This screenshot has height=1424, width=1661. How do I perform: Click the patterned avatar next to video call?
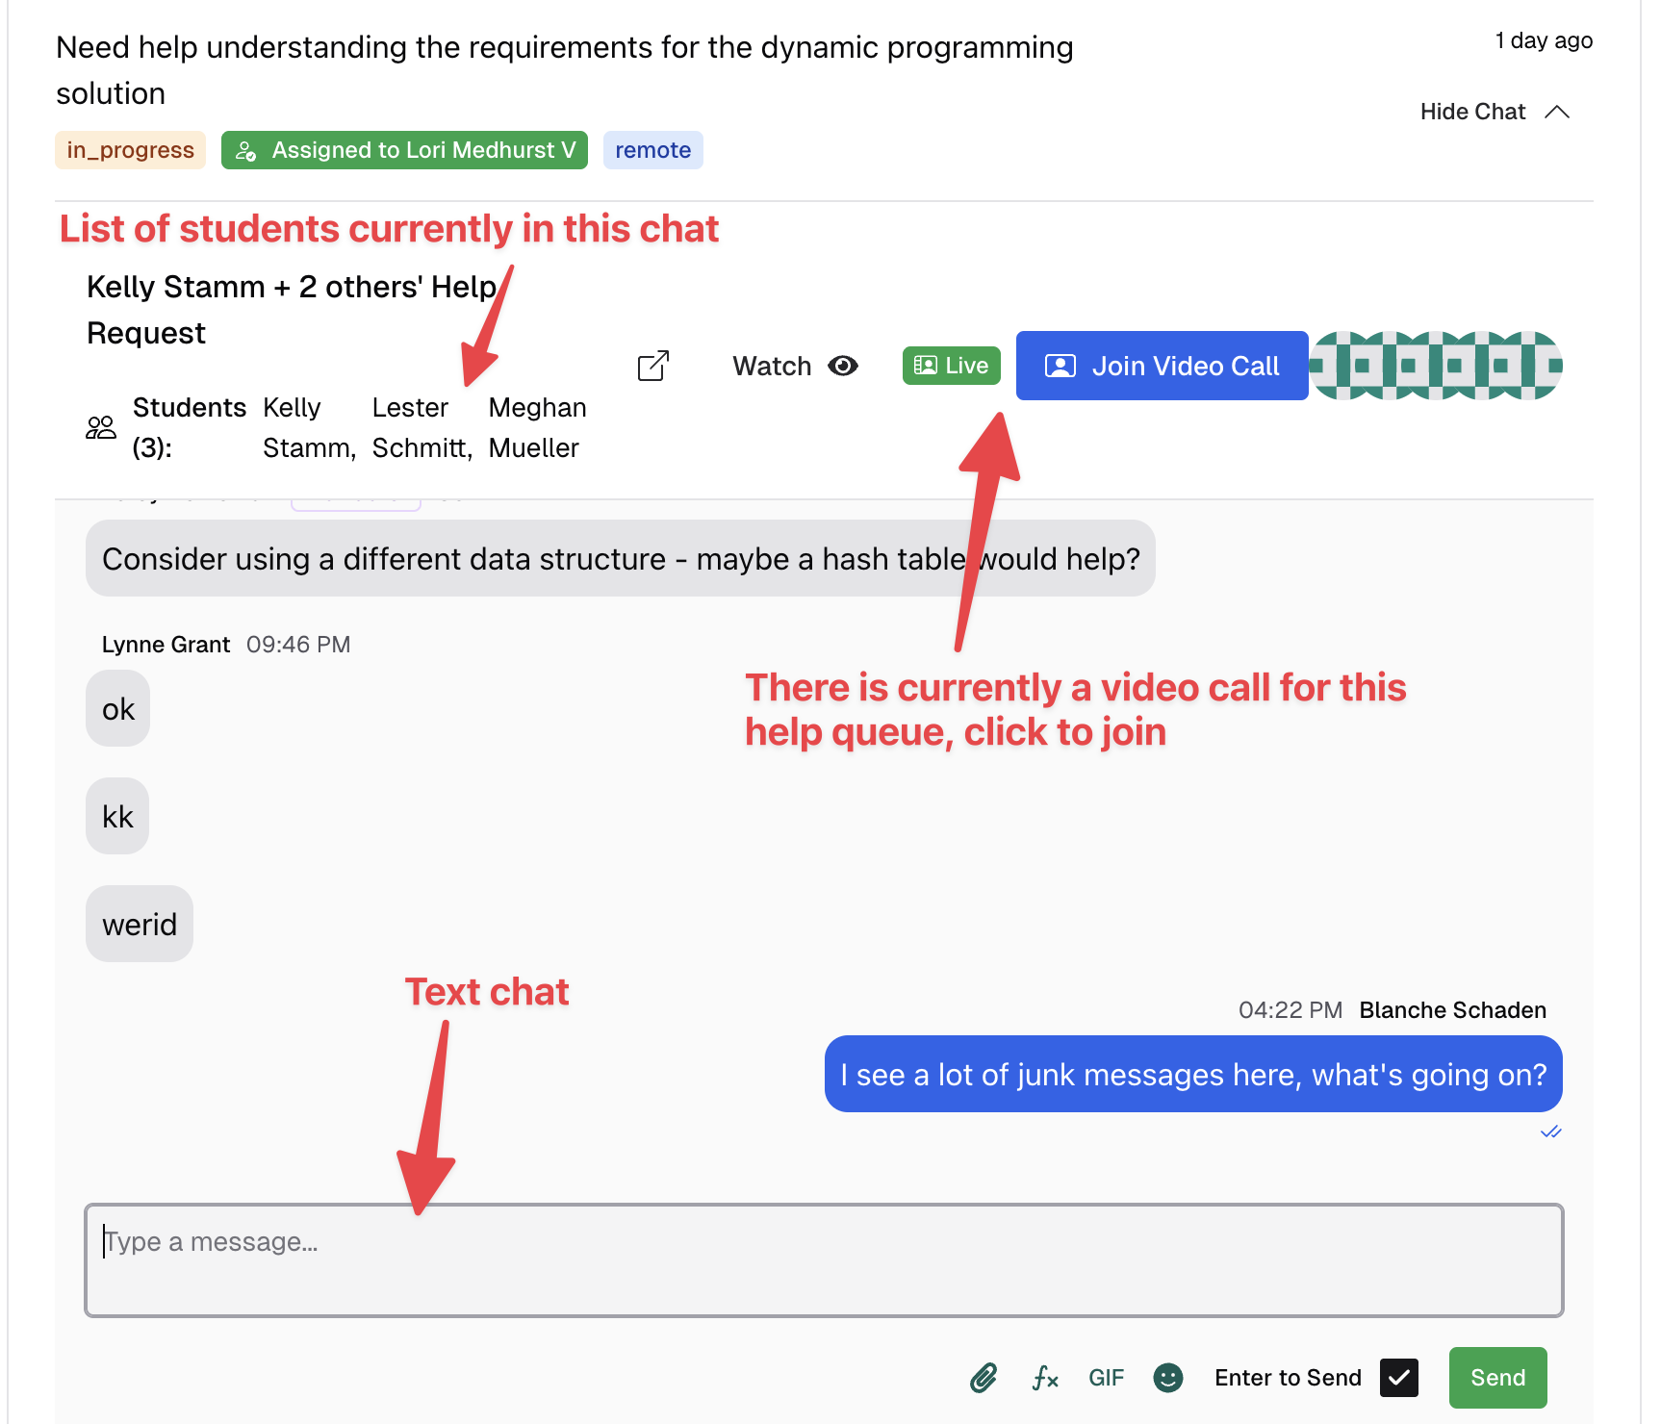coord(1436,366)
